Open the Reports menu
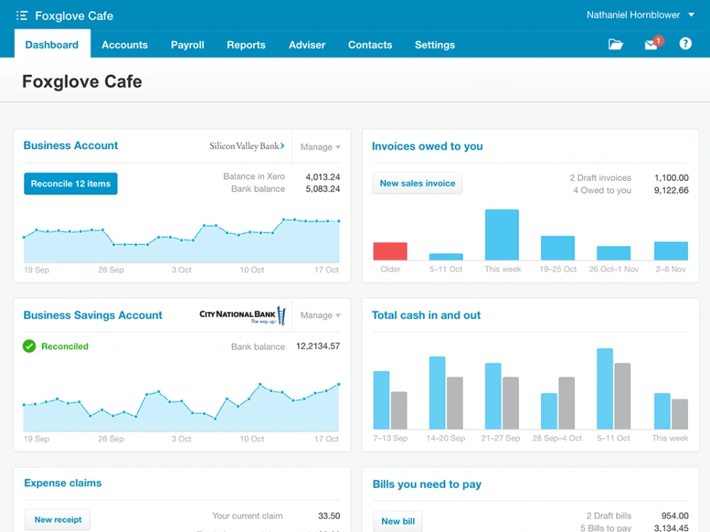 246,45
